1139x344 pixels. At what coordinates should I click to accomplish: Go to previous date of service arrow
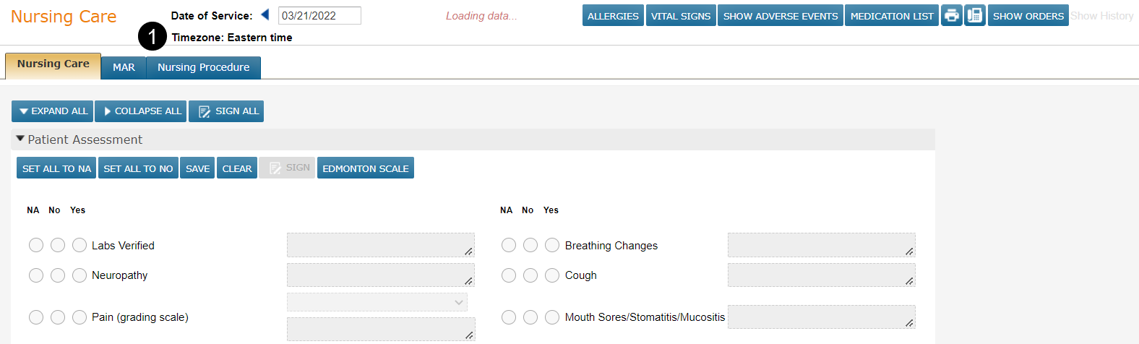pos(265,14)
